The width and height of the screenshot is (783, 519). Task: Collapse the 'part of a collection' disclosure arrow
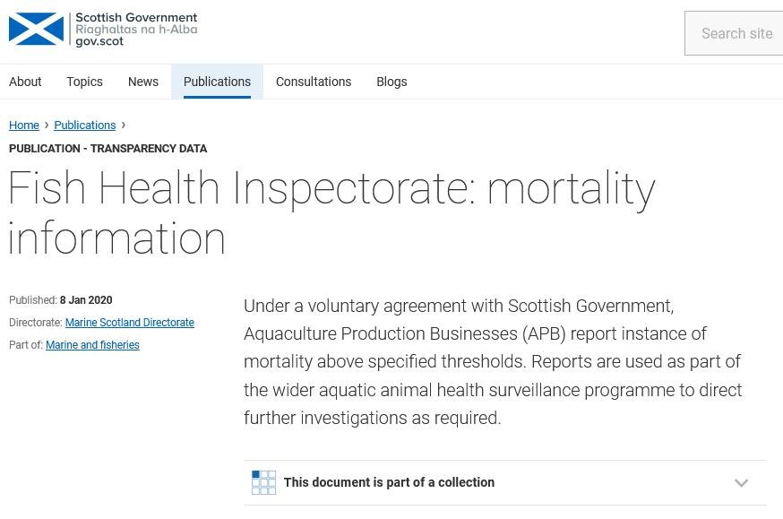tap(741, 481)
